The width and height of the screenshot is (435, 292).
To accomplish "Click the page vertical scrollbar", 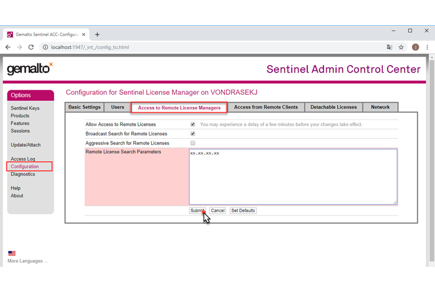I will (x=432, y=161).
